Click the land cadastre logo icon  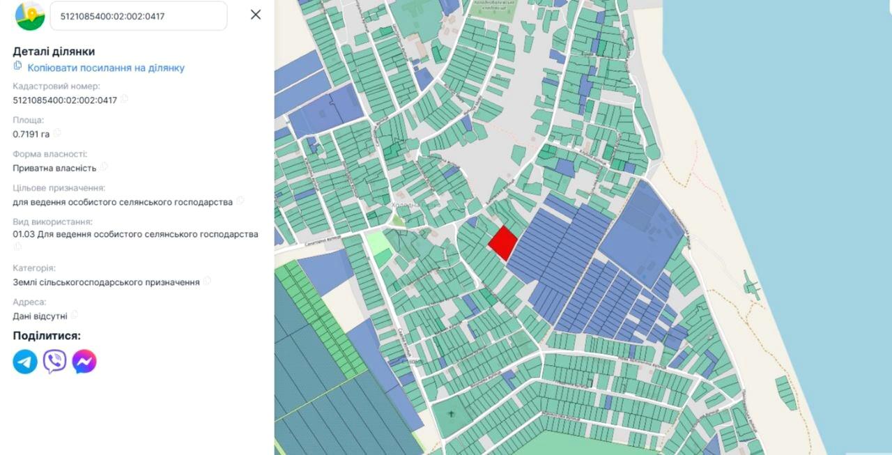(30, 16)
